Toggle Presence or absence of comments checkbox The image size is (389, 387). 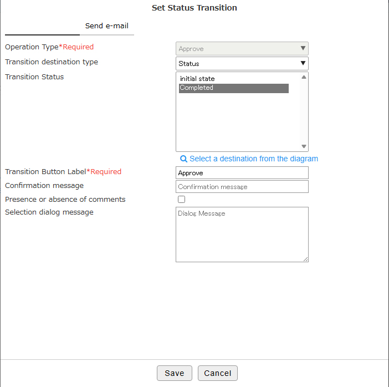click(181, 200)
